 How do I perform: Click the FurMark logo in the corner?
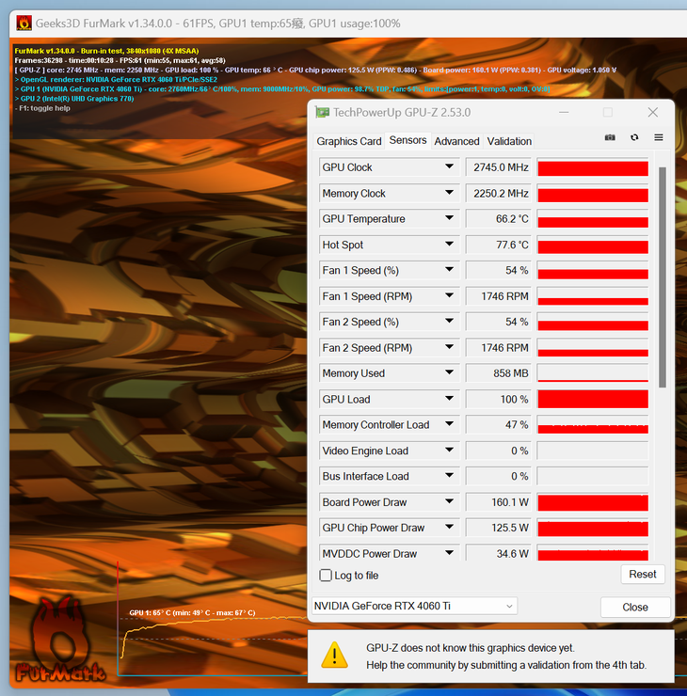pos(52,641)
